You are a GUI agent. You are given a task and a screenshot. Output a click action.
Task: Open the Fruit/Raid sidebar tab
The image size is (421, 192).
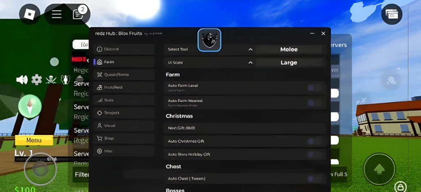pos(124,88)
